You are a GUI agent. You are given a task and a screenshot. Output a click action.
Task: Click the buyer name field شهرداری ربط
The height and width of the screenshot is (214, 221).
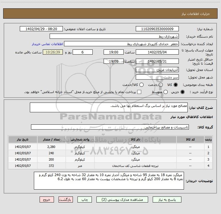tap(114, 36)
